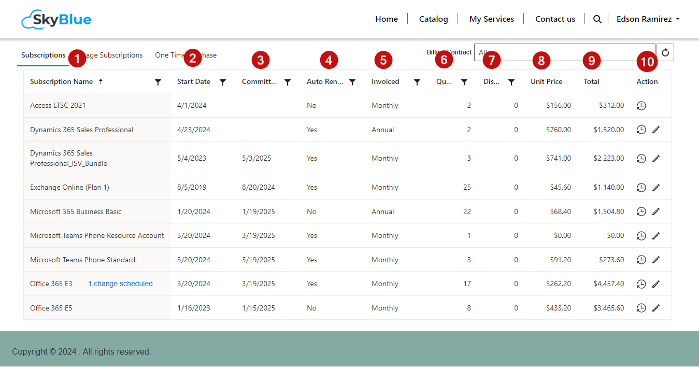Edit Microsoft 365 Business Basic subscription

pos(656,211)
